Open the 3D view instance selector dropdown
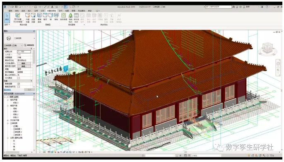This screenshot has height=162, width=284. [13, 45]
